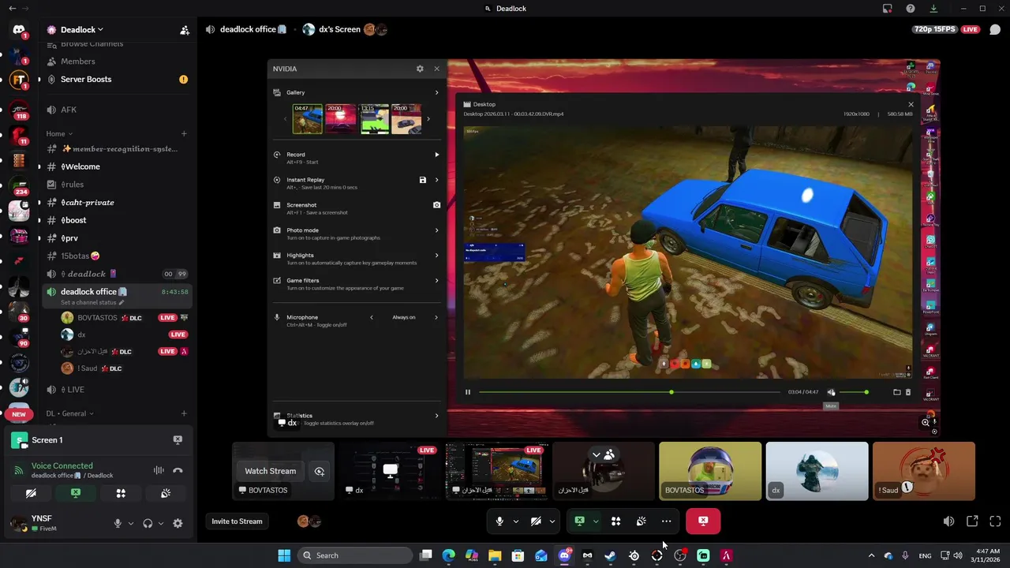The image size is (1010, 568).
Task: Click Invite to Stream button
Action: 237,521
